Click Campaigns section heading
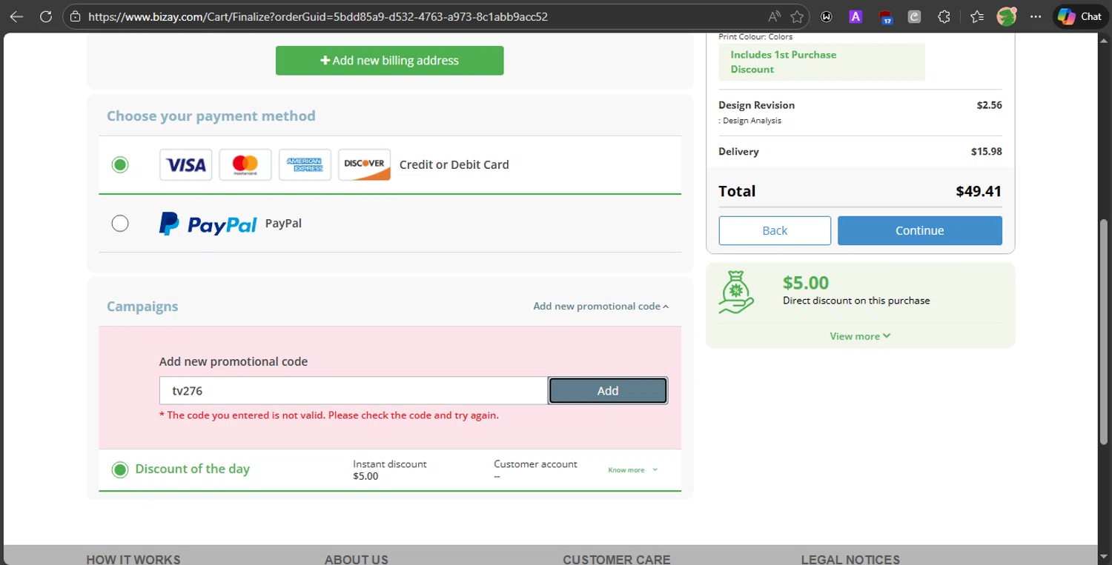This screenshot has width=1112, height=565. tap(142, 307)
